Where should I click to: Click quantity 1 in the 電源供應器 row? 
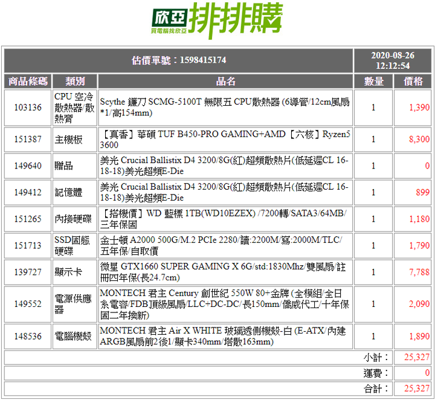(x=373, y=304)
